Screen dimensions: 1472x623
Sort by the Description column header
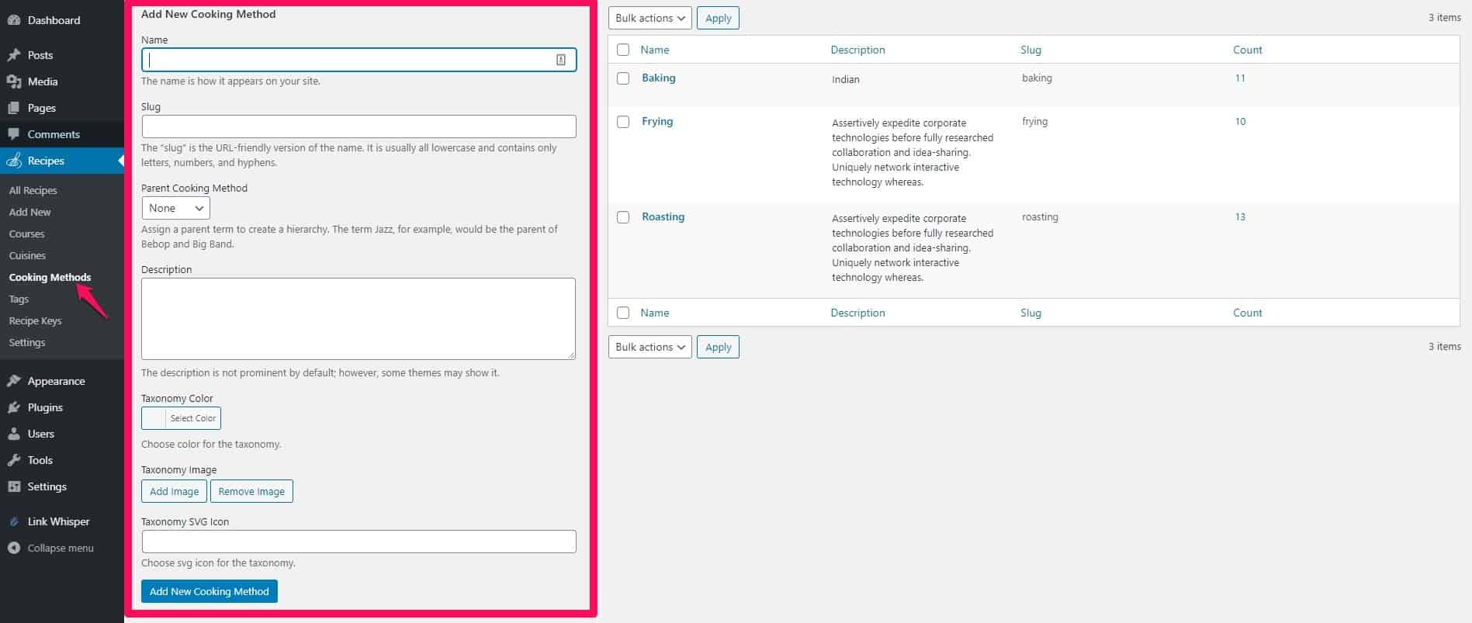857,50
